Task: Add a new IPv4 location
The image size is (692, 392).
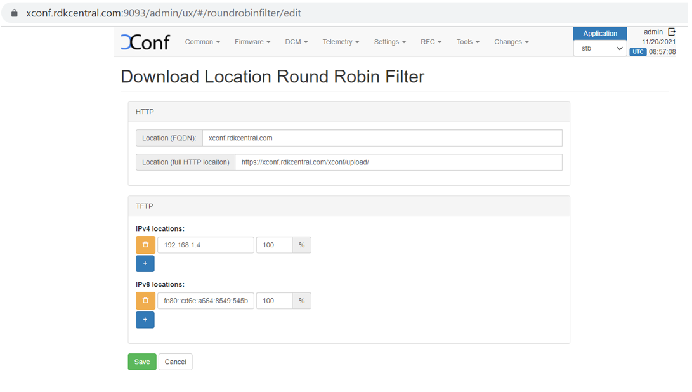Action: point(145,263)
